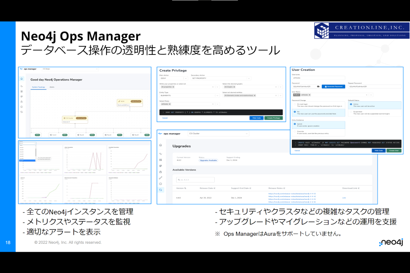The width and height of the screenshot is (410, 273).
Task: Select No password change radio option
Action: [x=295, y=112]
